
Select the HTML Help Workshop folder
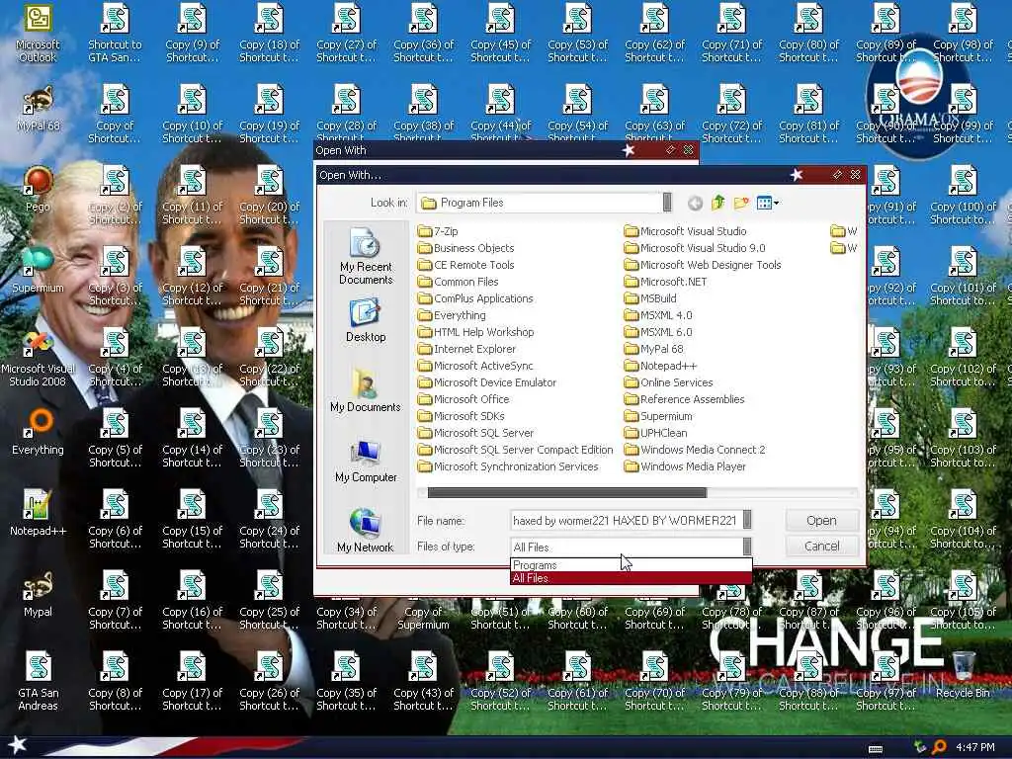click(475, 332)
